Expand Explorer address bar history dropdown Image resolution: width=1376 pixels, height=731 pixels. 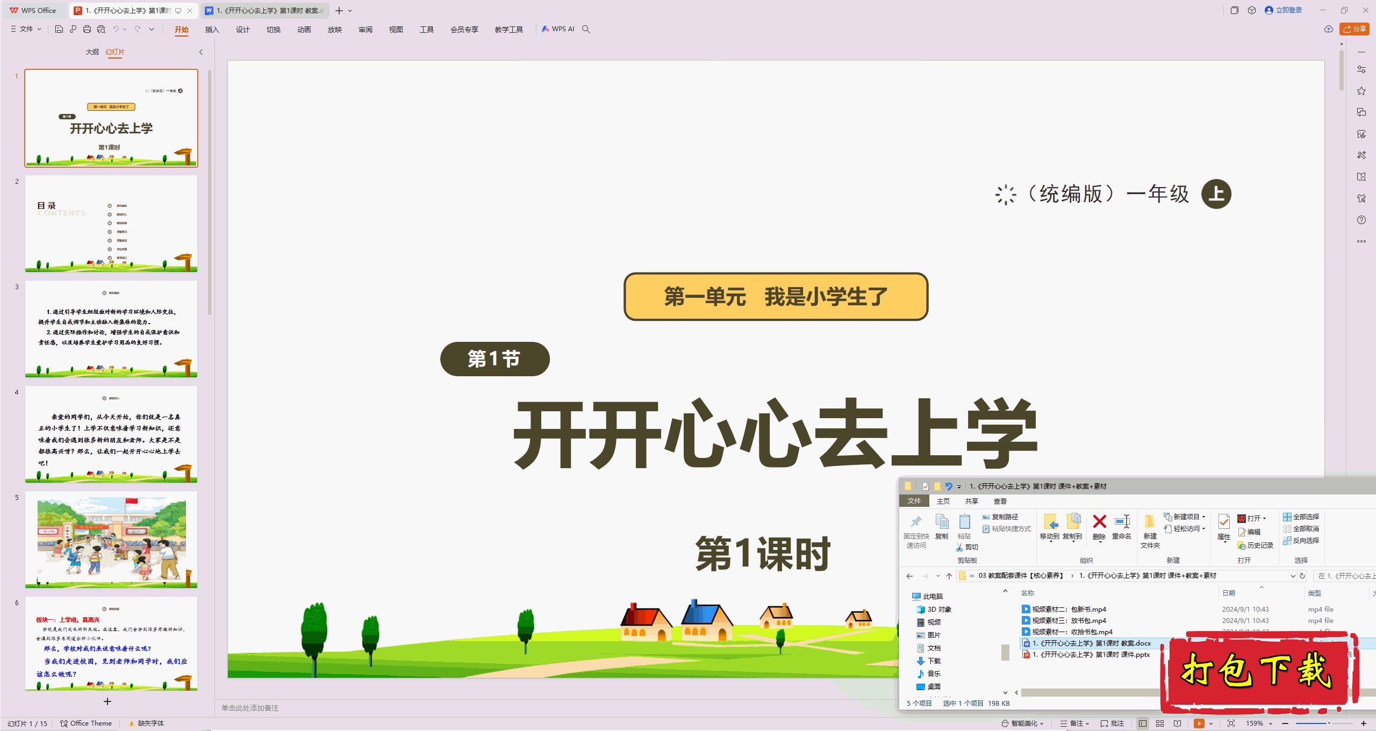(x=1293, y=576)
